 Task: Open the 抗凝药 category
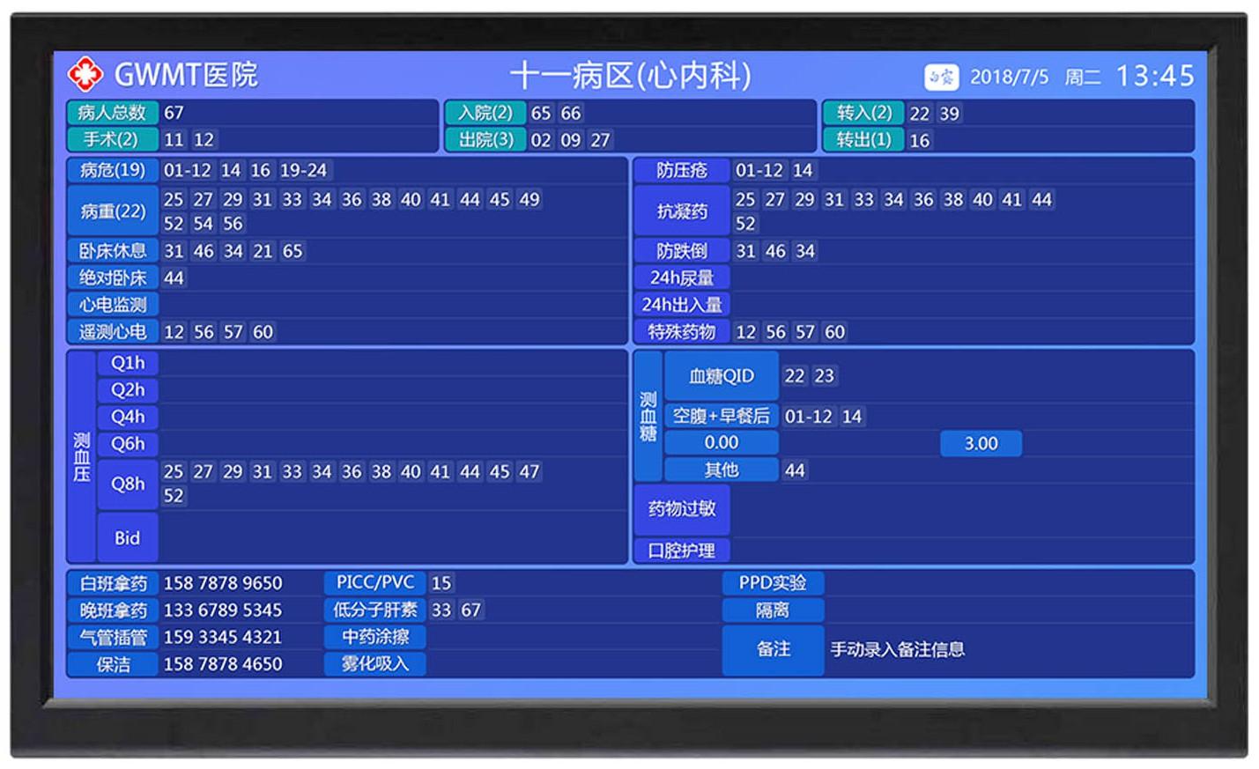[x=682, y=211]
